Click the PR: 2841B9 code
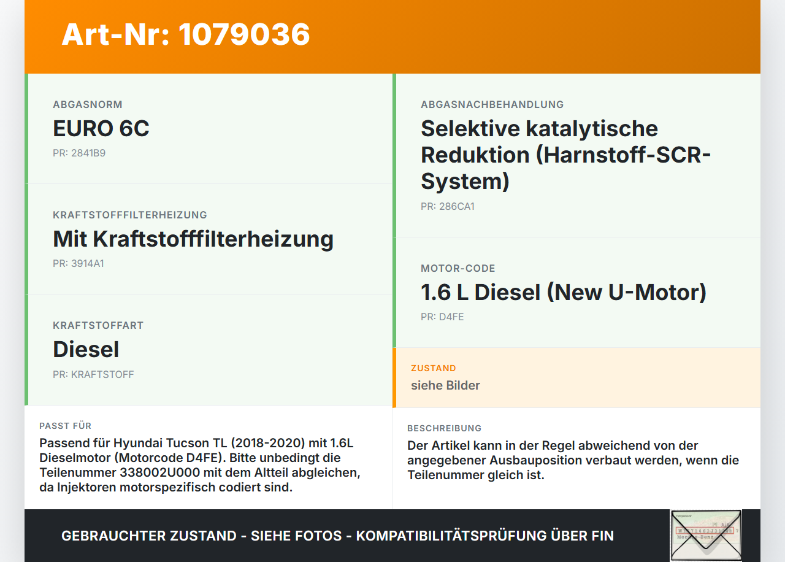 click(x=79, y=153)
